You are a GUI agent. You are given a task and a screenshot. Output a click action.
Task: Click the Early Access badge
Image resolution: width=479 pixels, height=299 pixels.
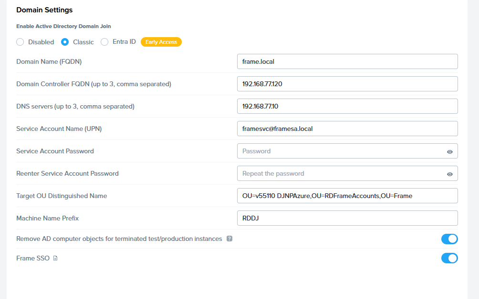coord(161,42)
